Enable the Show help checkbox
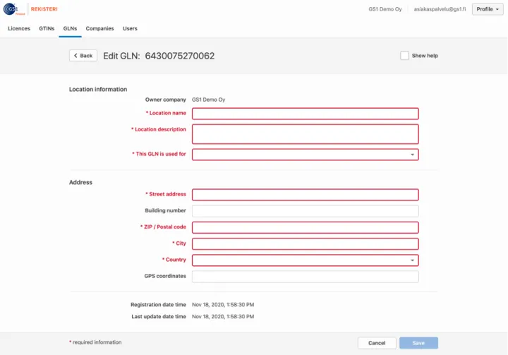 (x=404, y=56)
